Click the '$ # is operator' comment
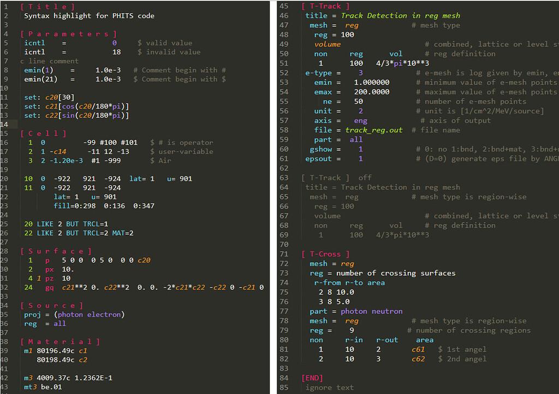The height and width of the screenshot is (394, 559). coord(182,143)
